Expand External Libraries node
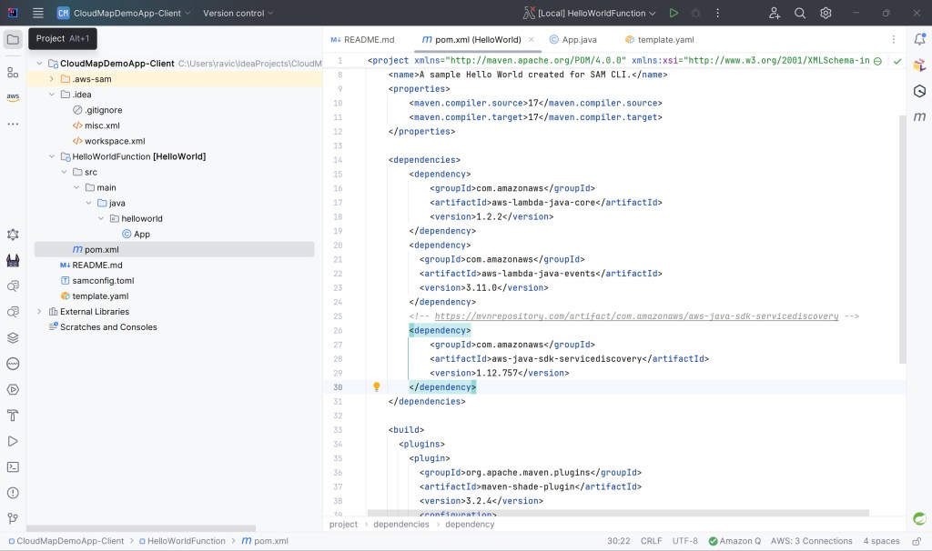 coord(39,312)
